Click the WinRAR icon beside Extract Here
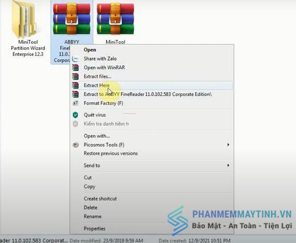The height and width of the screenshot is (243, 296). (x=75, y=86)
